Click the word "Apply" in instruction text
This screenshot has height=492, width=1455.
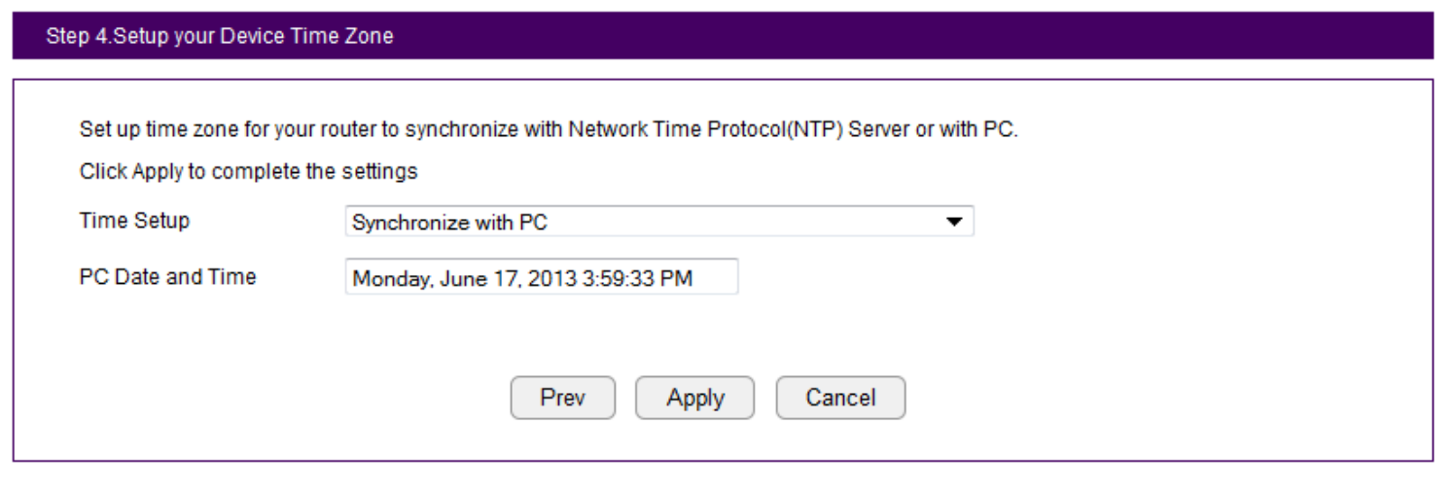(158, 172)
